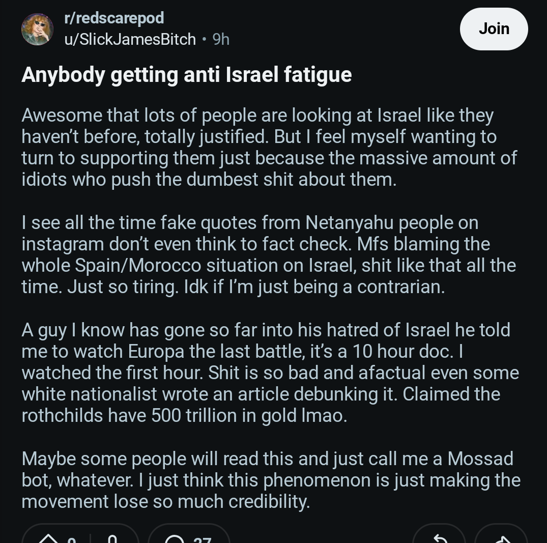Click the post's vote score number

point(72,540)
